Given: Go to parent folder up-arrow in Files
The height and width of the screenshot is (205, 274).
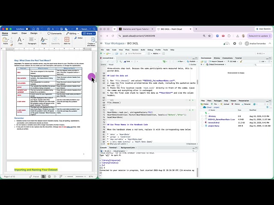Looking at the screenshot, I should click(x=206, y=113).
